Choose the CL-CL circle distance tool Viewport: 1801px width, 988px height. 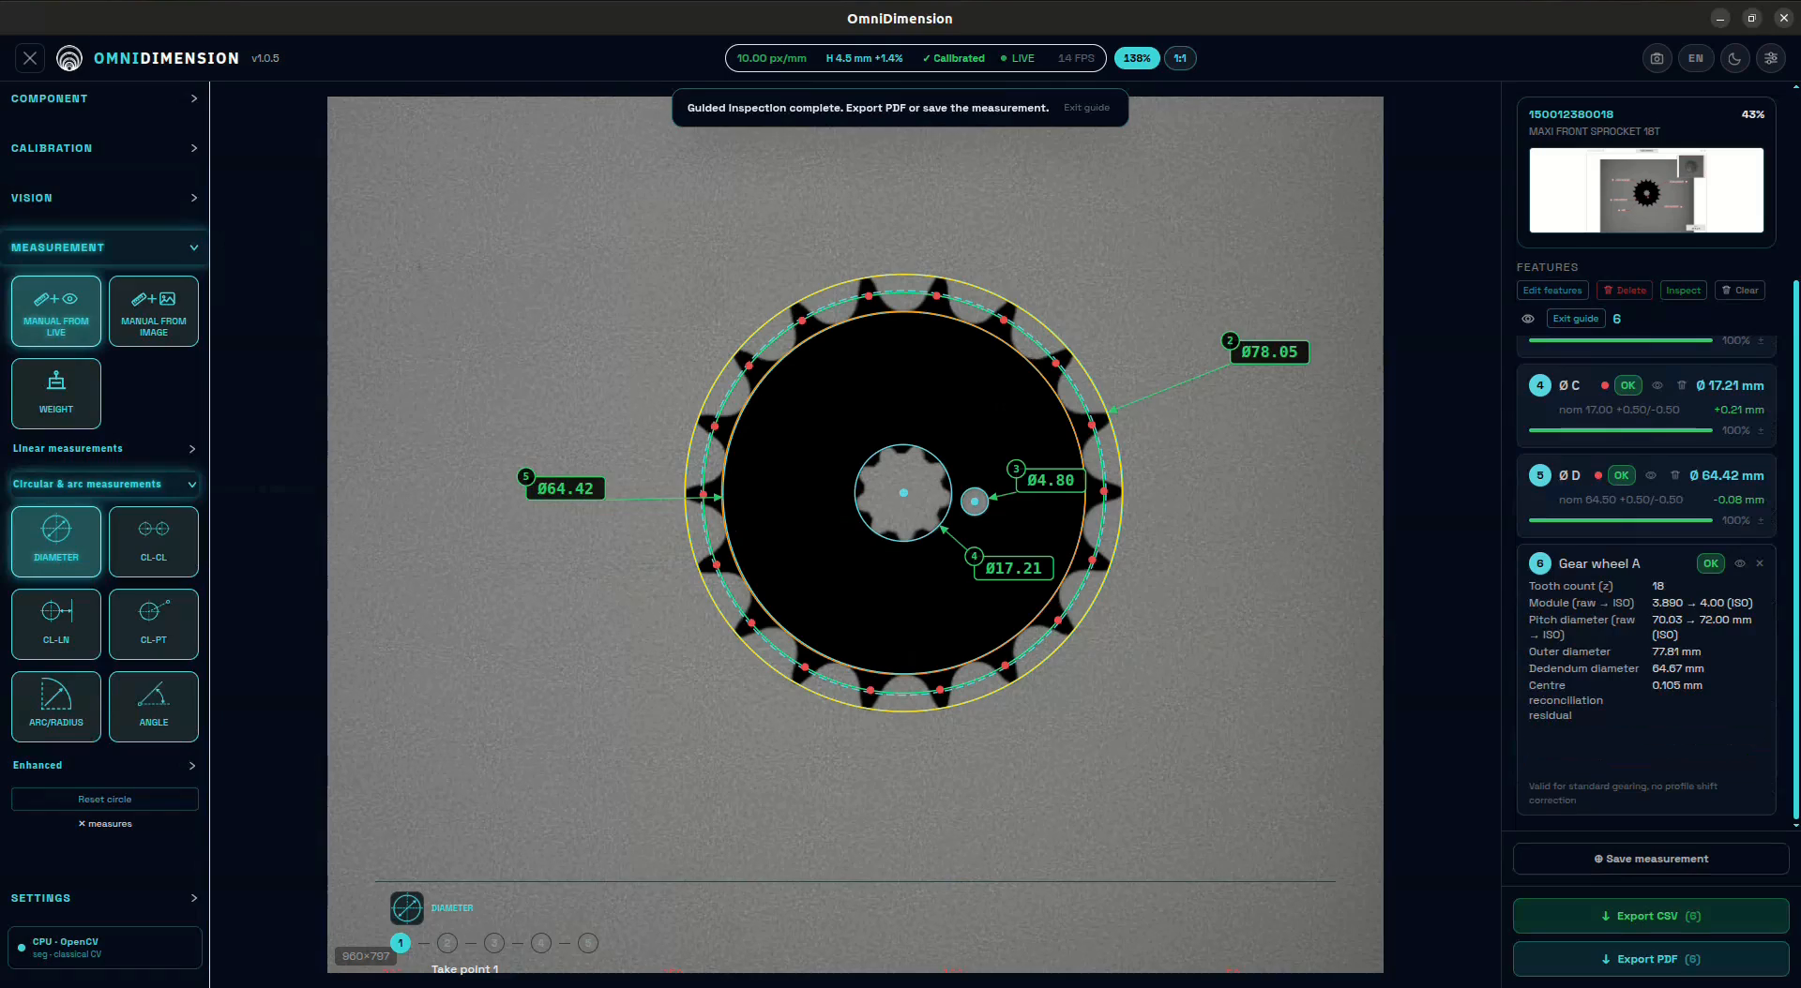coord(154,542)
